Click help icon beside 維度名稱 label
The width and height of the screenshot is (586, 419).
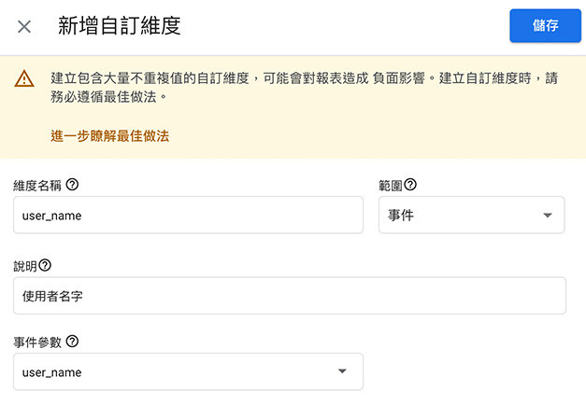pos(72,185)
